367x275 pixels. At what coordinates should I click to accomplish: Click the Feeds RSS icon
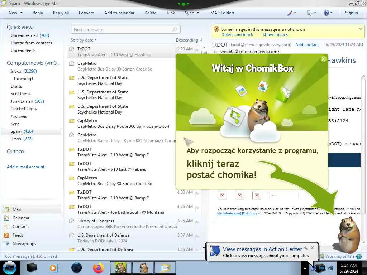(6, 235)
